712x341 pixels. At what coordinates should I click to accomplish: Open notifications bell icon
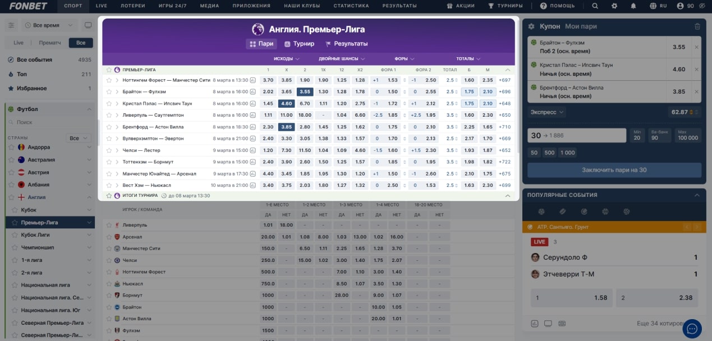[633, 6]
